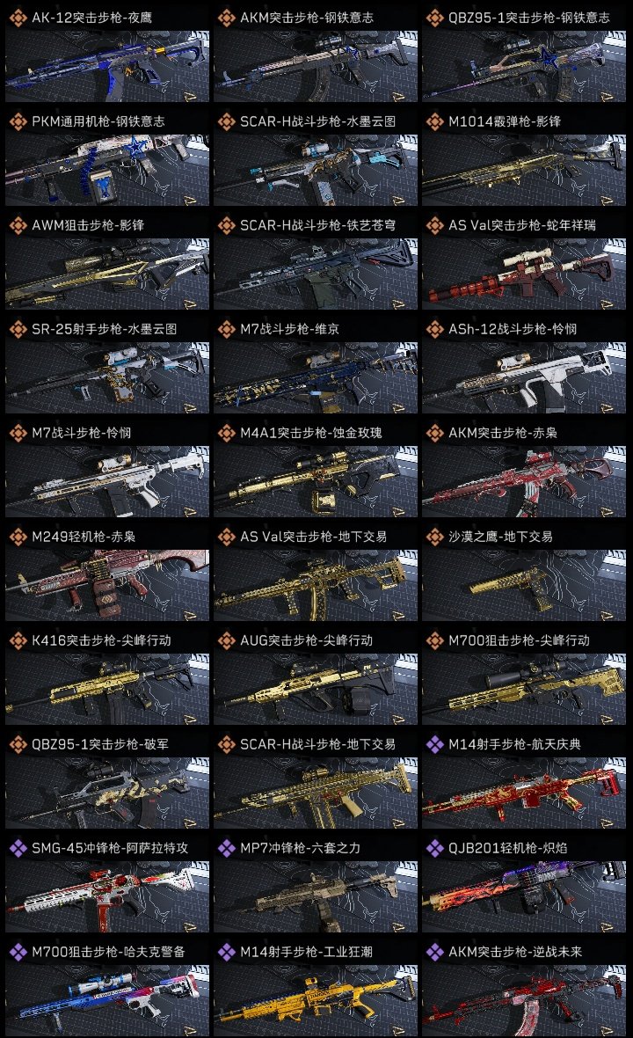Click the orange rarity icon beside M4A1突击步枪-蚀金玫瑰
The image size is (633, 1038).
tap(226, 433)
